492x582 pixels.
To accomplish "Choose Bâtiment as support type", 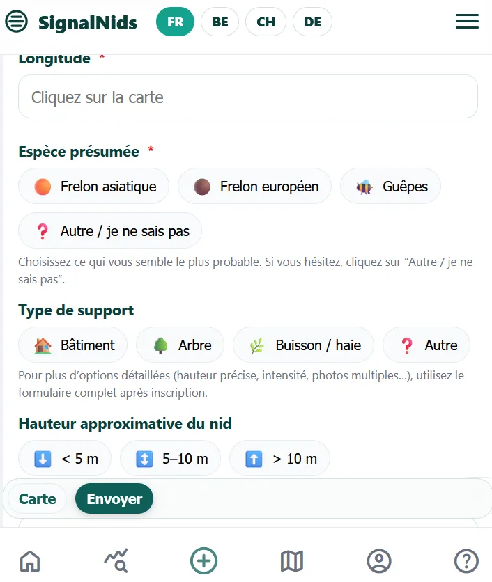I will point(72,345).
